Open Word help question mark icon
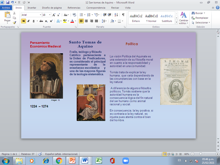220x165 pixels. point(217,8)
